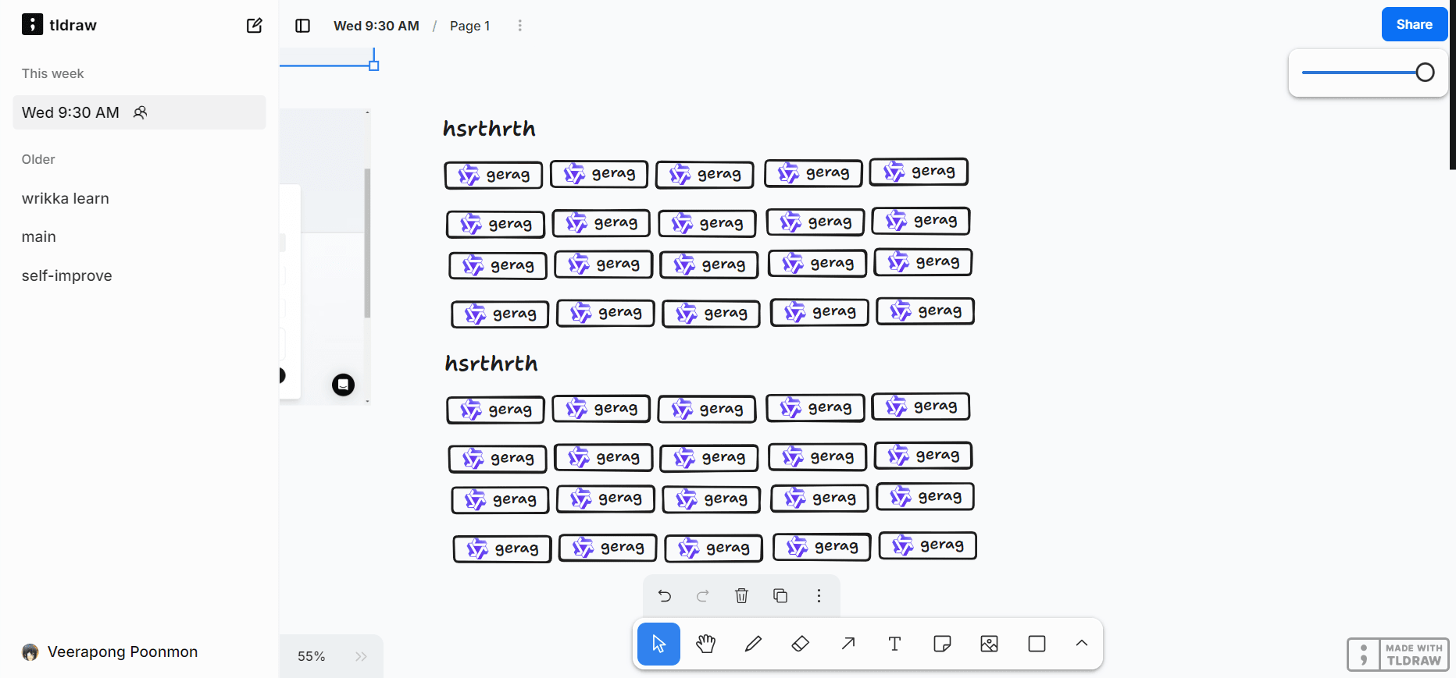This screenshot has width=1456, height=678.
Task: Click the black round icon in embedded frame
Action: 343,385
